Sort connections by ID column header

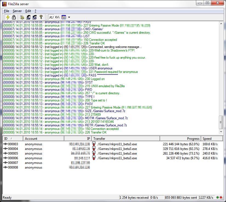click(13, 139)
